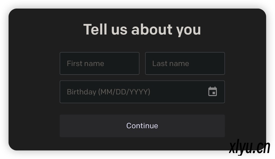Place cursor in Last name placeholder
The height and width of the screenshot is (159, 275).
171,63
